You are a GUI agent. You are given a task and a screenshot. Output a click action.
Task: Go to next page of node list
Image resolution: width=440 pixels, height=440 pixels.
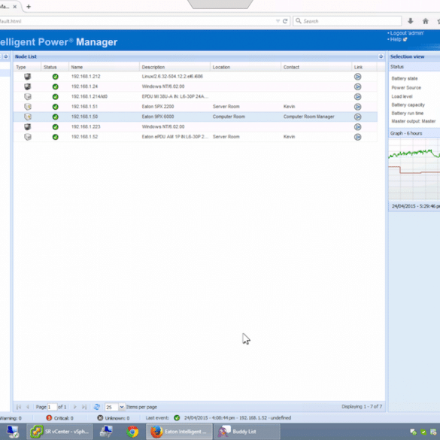[x=75, y=407]
